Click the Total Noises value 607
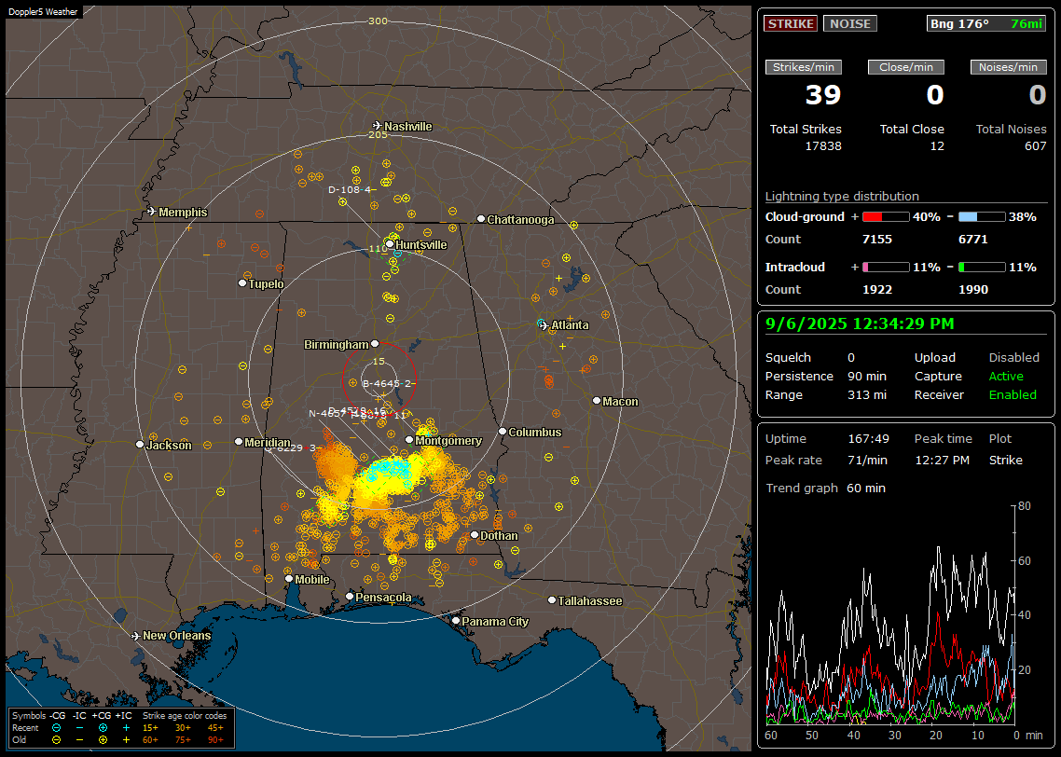This screenshot has height=757, width=1061. point(1035,145)
